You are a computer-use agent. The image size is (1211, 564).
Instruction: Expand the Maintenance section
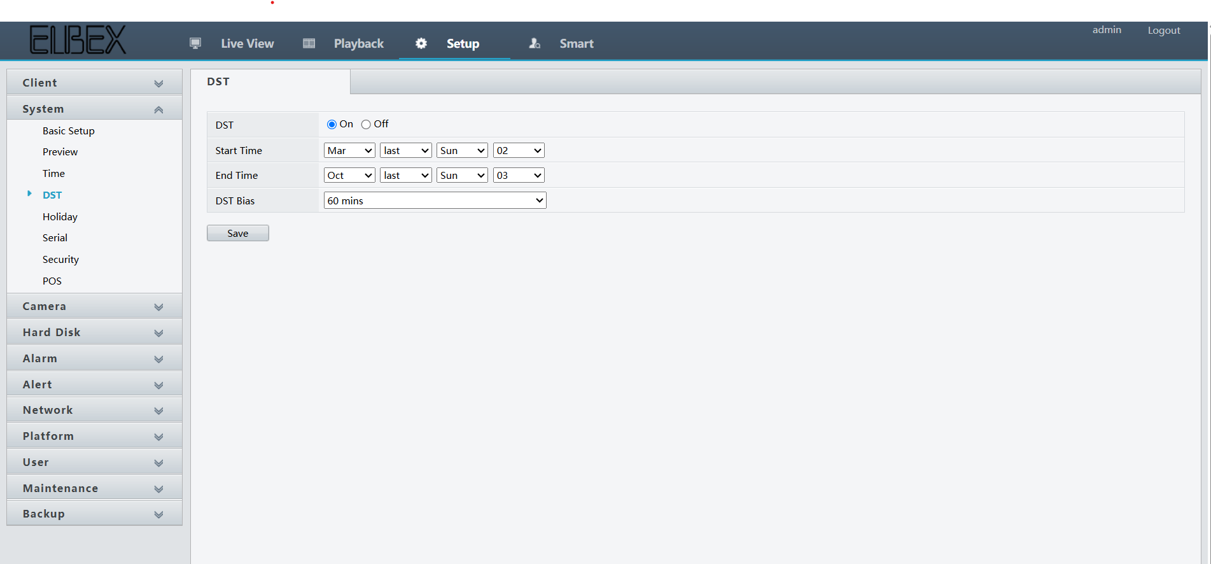point(94,488)
